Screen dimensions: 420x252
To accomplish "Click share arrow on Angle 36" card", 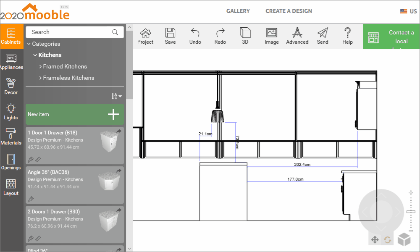I will click(x=119, y=171).
